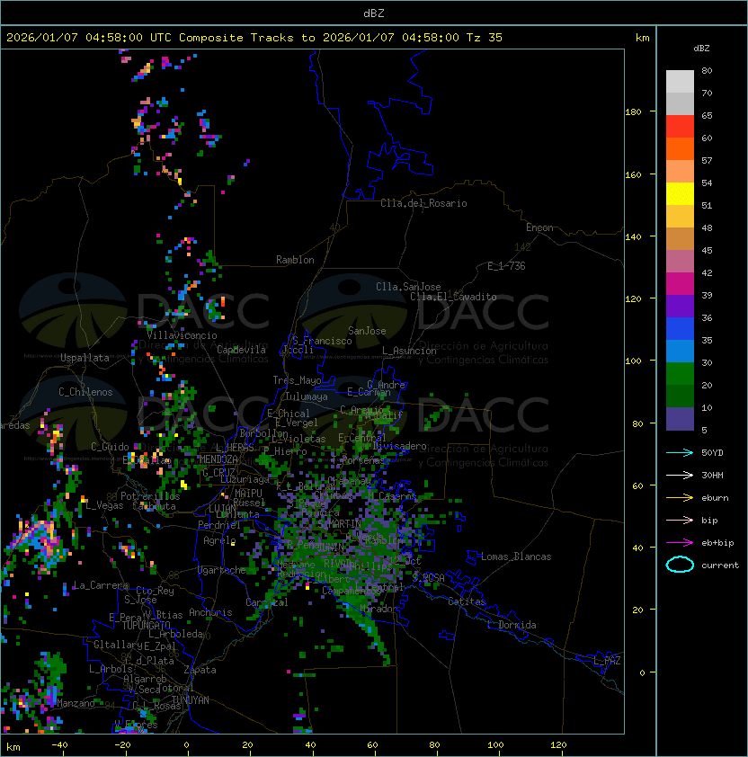Click the magenta eb+bip arrow in legend

pos(680,543)
